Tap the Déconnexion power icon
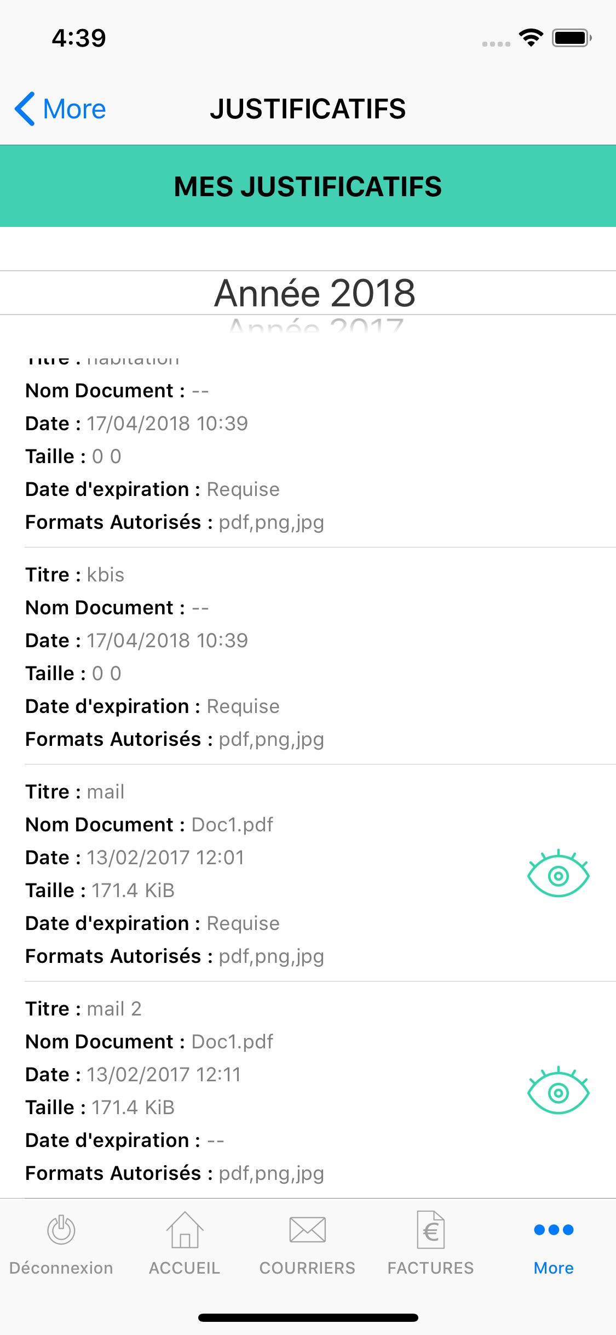Screen dimensions: 616x1335 pyautogui.click(x=61, y=1230)
